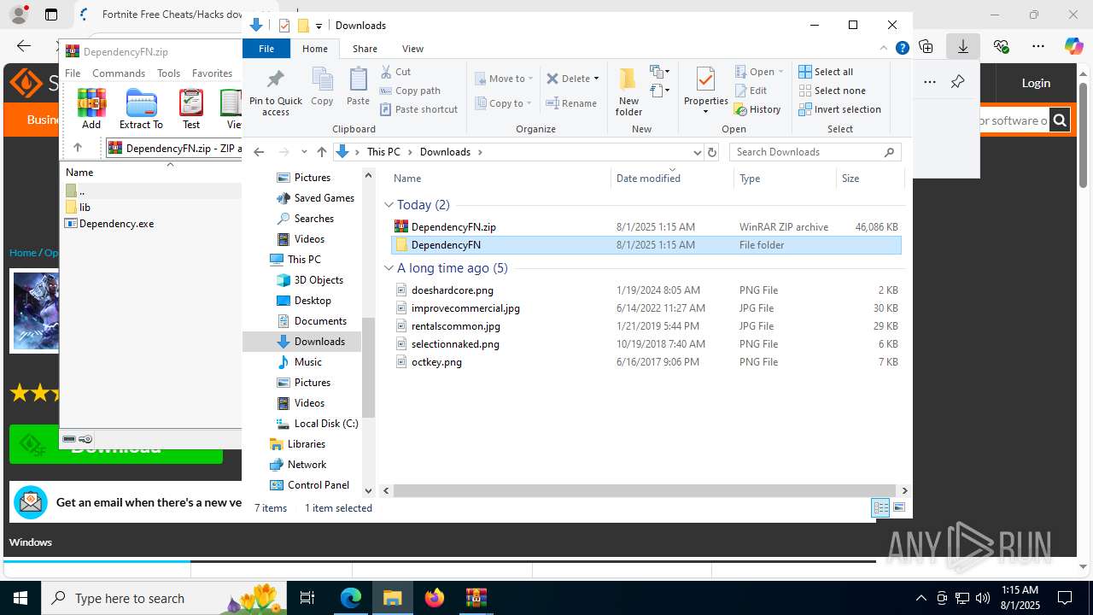1093x615 pixels.
Task: Click the Rename command
Action: pos(571,103)
